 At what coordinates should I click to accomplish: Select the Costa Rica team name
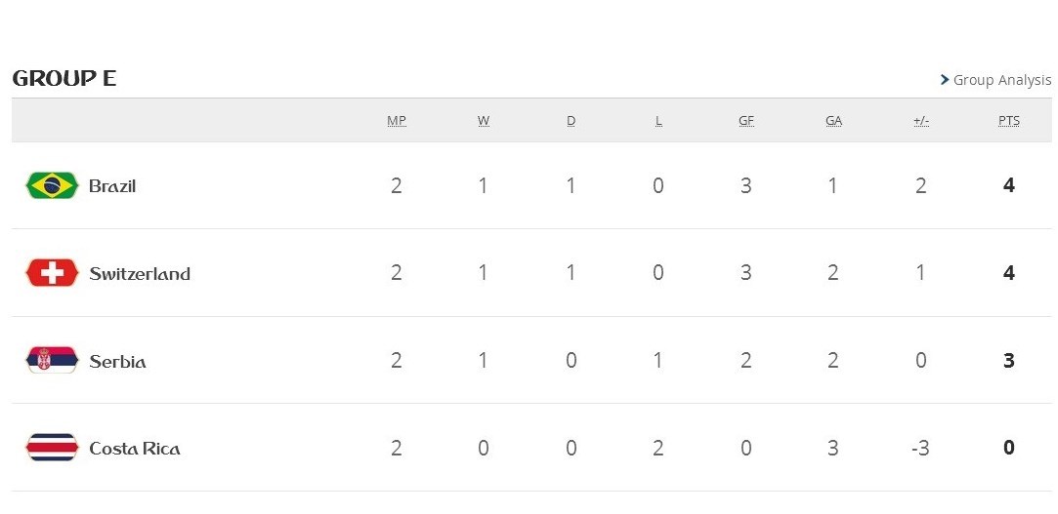pyautogui.click(x=135, y=449)
